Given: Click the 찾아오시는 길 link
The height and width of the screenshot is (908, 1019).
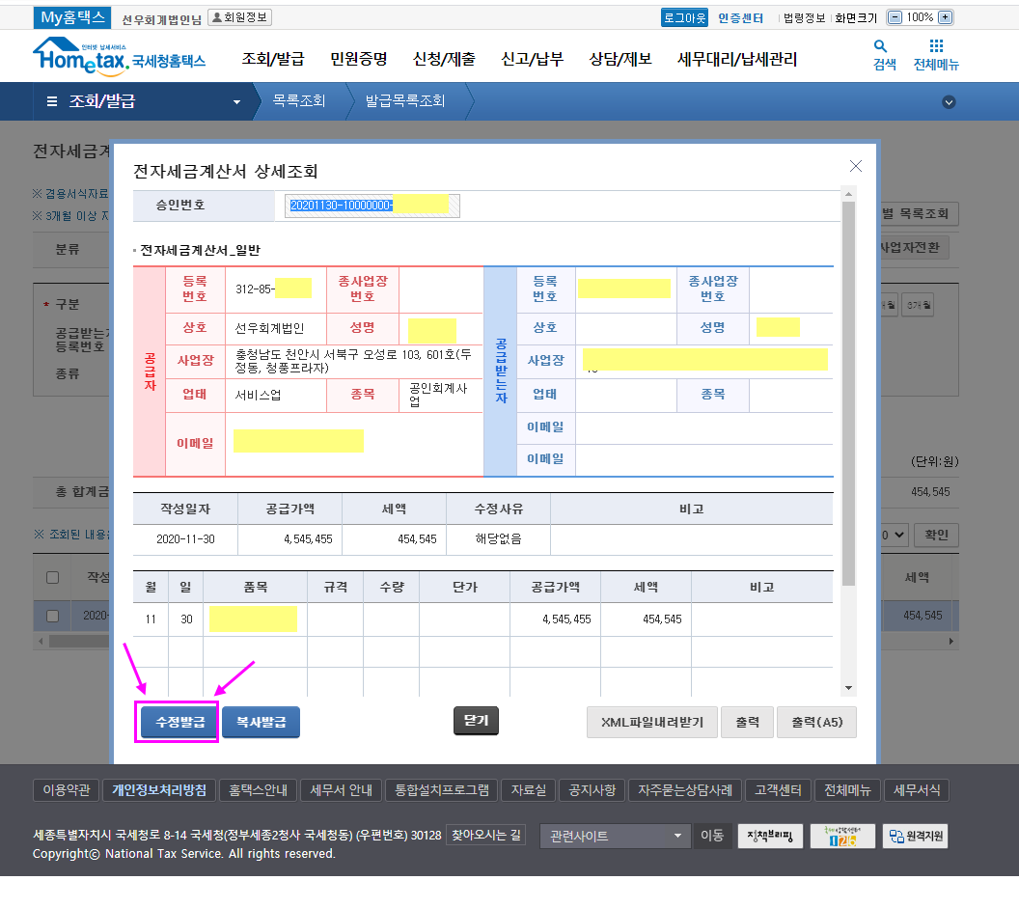Looking at the screenshot, I should [486, 835].
